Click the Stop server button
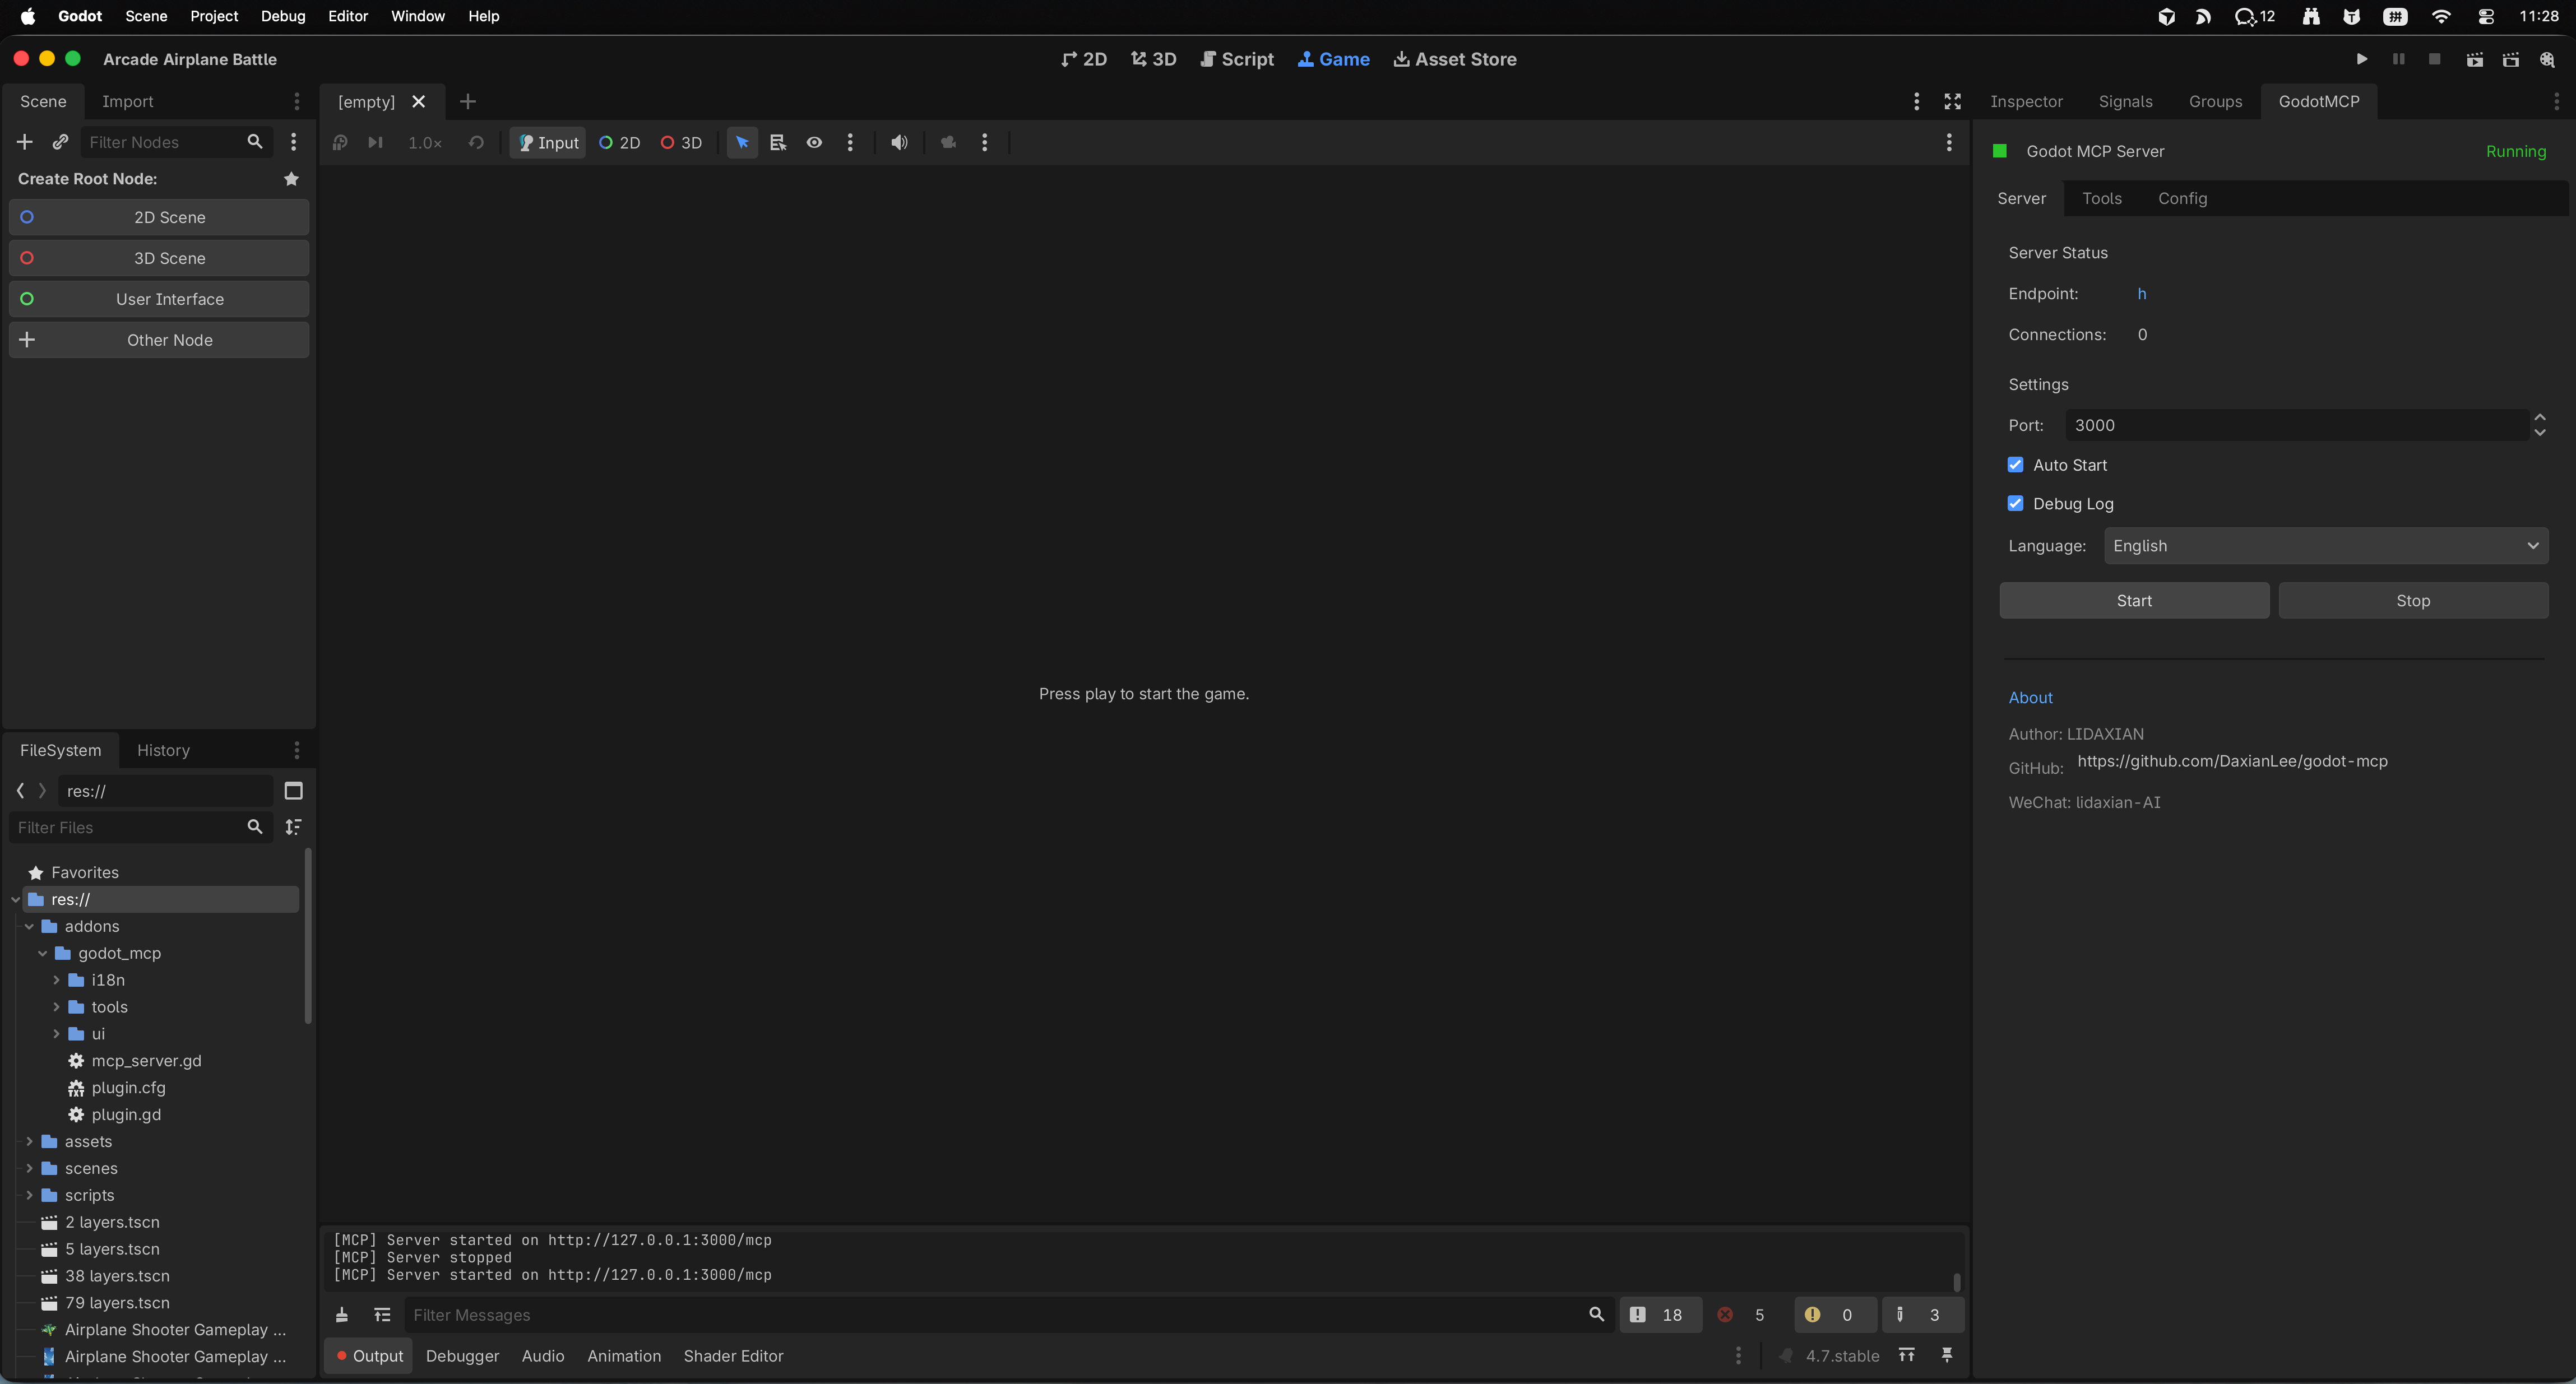 pyautogui.click(x=2413, y=601)
